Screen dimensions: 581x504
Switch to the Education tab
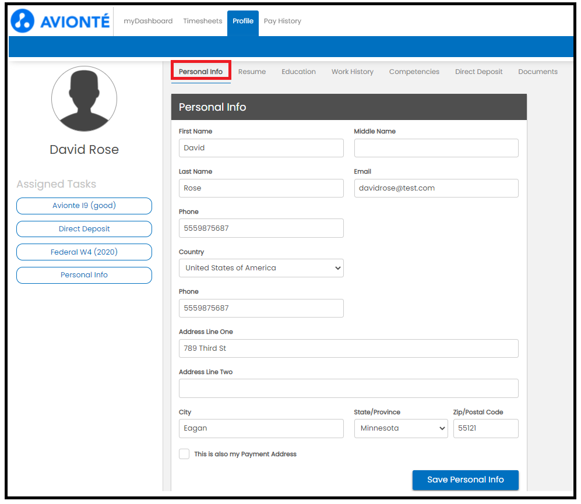tap(298, 72)
